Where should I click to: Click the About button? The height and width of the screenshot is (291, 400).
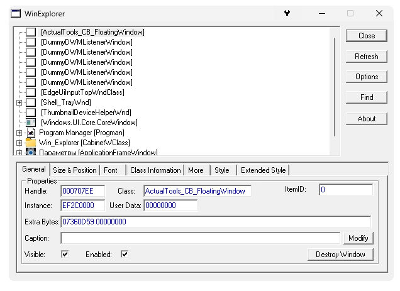coord(367,119)
